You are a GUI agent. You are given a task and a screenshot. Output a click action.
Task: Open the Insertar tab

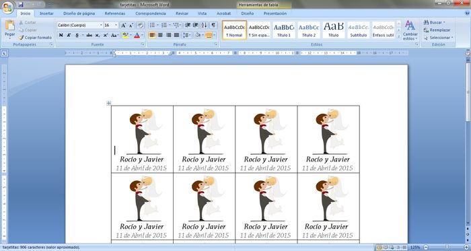[x=46, y=13]
